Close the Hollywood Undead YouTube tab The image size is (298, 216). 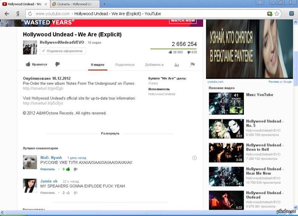point(46,4)
